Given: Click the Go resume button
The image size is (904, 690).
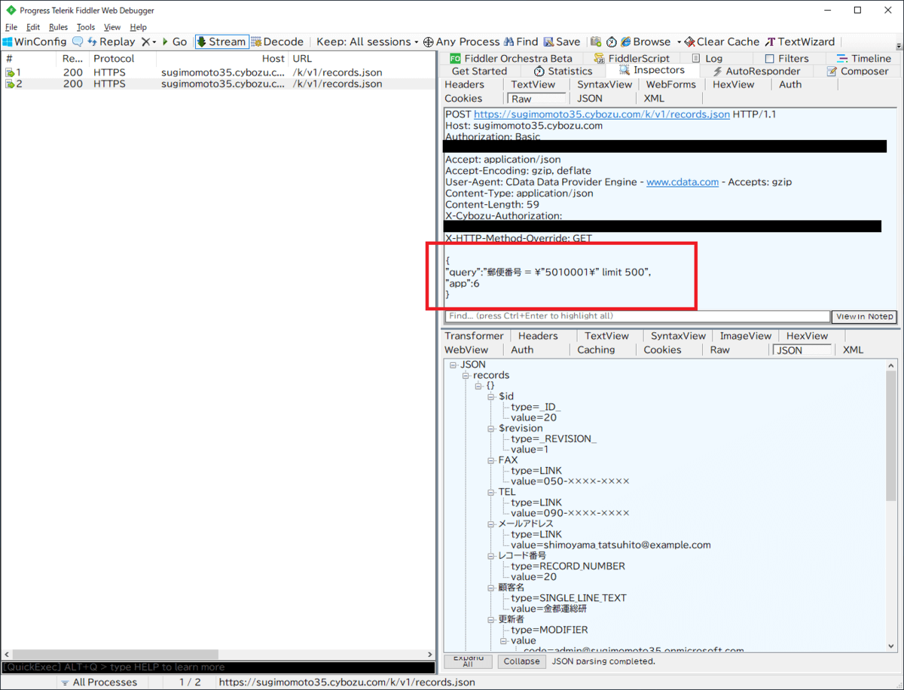Looking at the screenshot, I should coord(174,42).
